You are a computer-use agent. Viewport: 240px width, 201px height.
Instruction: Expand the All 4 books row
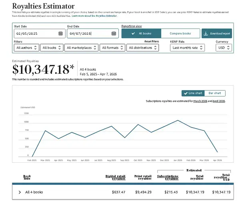pos(19,192)
